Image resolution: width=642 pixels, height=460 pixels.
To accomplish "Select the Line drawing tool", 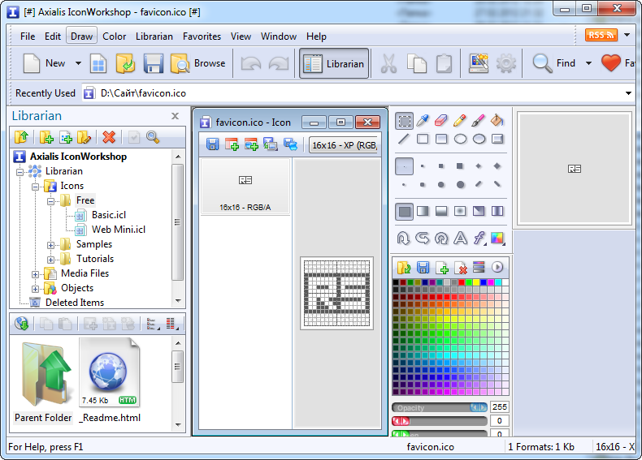I will pos(404,139).
